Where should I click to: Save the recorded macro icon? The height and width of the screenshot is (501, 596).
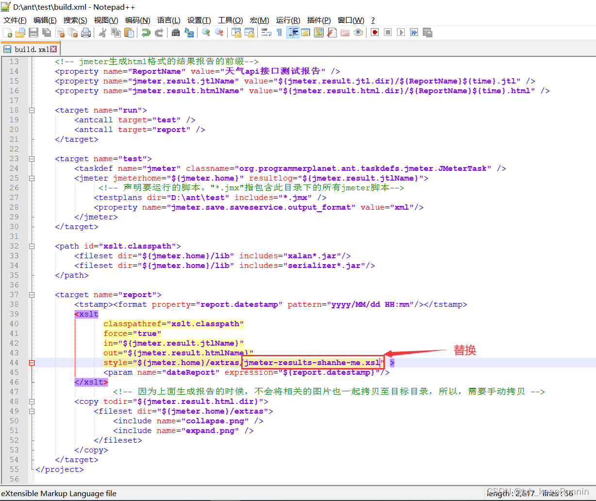click(x=427, y=33)
